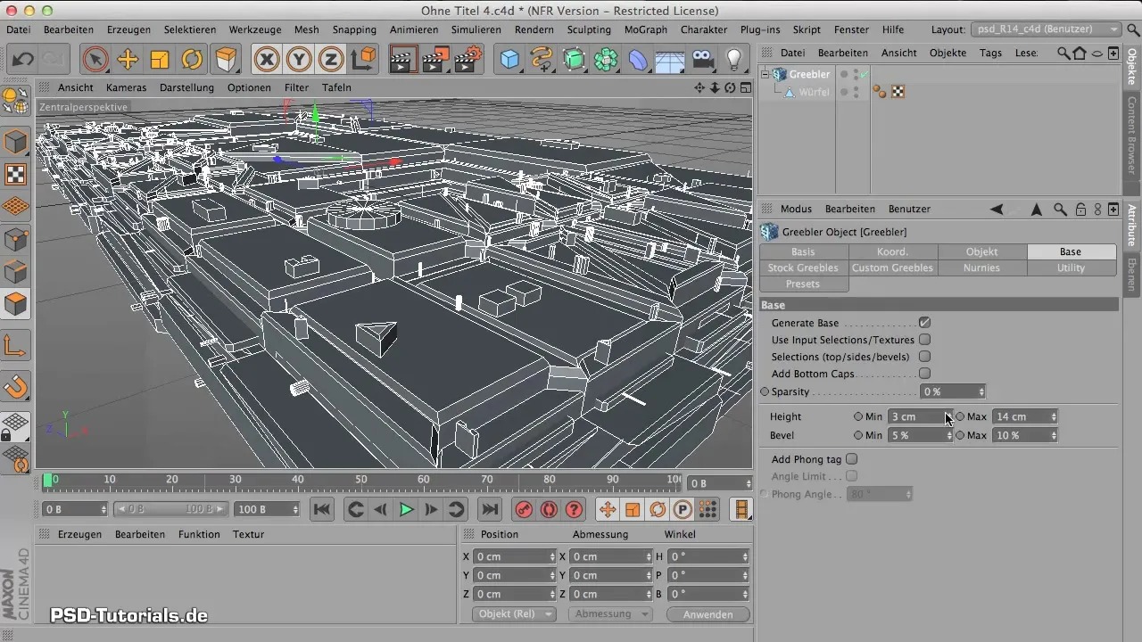Image resolution: width=1142 pixels, height=642 pixels.
Task: Open the Objekt (Rel) dropdown
Action: (514, 614)
